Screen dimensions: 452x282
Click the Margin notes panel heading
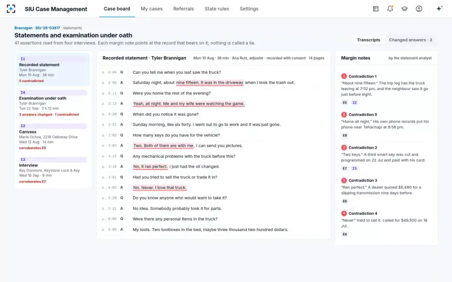pos(356,58)
